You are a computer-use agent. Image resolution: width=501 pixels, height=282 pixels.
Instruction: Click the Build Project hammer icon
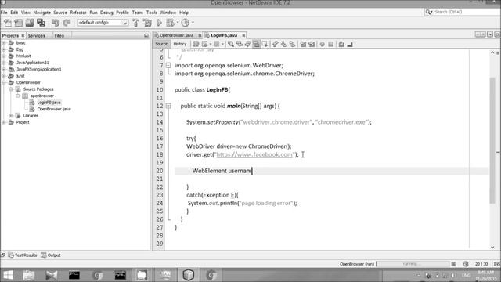[135, 23]
